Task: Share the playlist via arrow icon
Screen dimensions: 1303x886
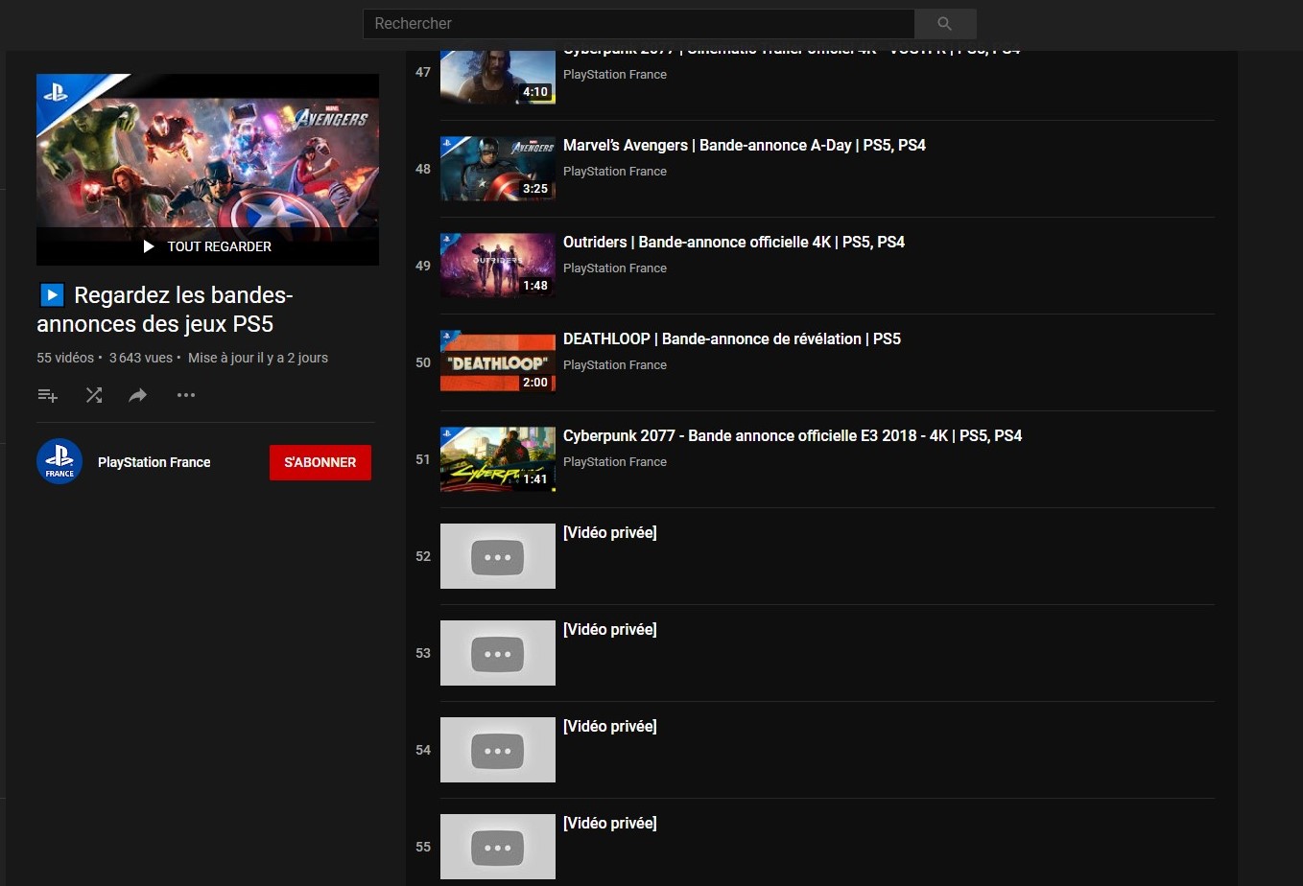Action: point(138,395)
